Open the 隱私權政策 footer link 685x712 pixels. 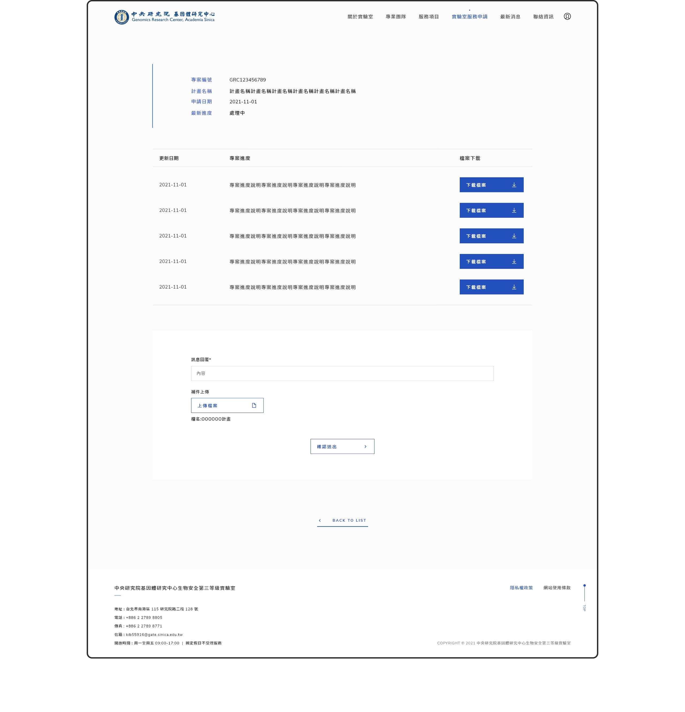click(x=521, y=587)
